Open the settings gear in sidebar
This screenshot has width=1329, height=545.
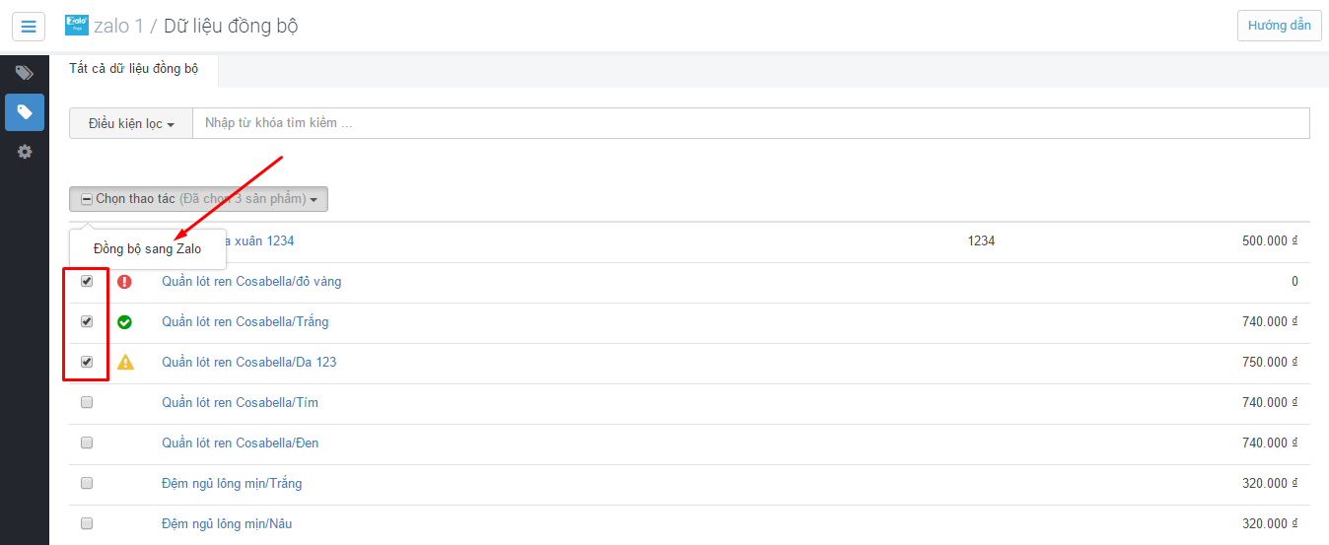(x=25, y=152)
